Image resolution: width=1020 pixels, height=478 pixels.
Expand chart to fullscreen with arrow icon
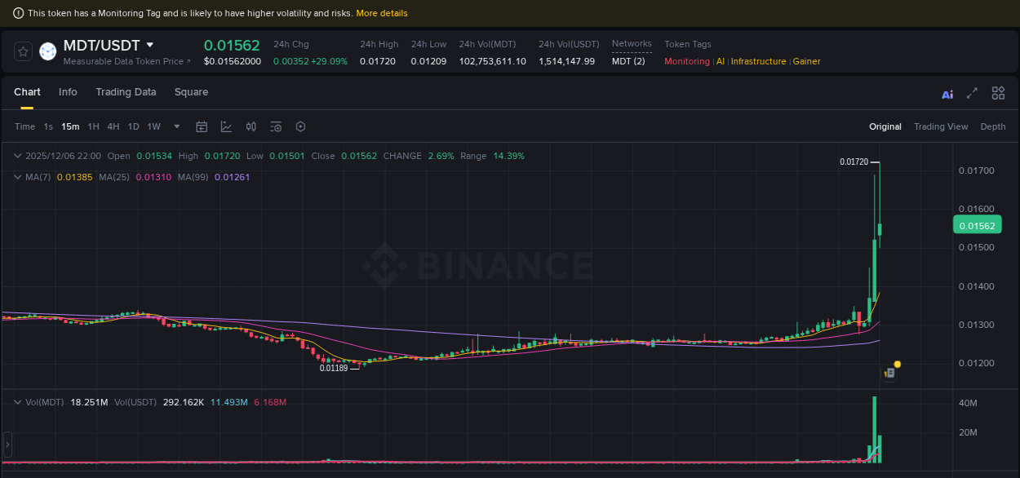(x=972, y=93)
